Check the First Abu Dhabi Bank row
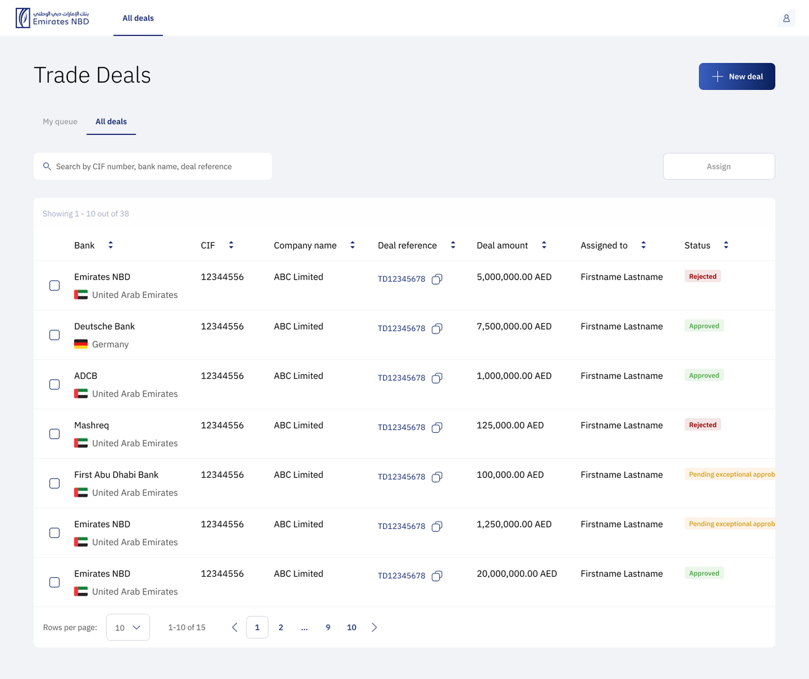 click(55, 483)
